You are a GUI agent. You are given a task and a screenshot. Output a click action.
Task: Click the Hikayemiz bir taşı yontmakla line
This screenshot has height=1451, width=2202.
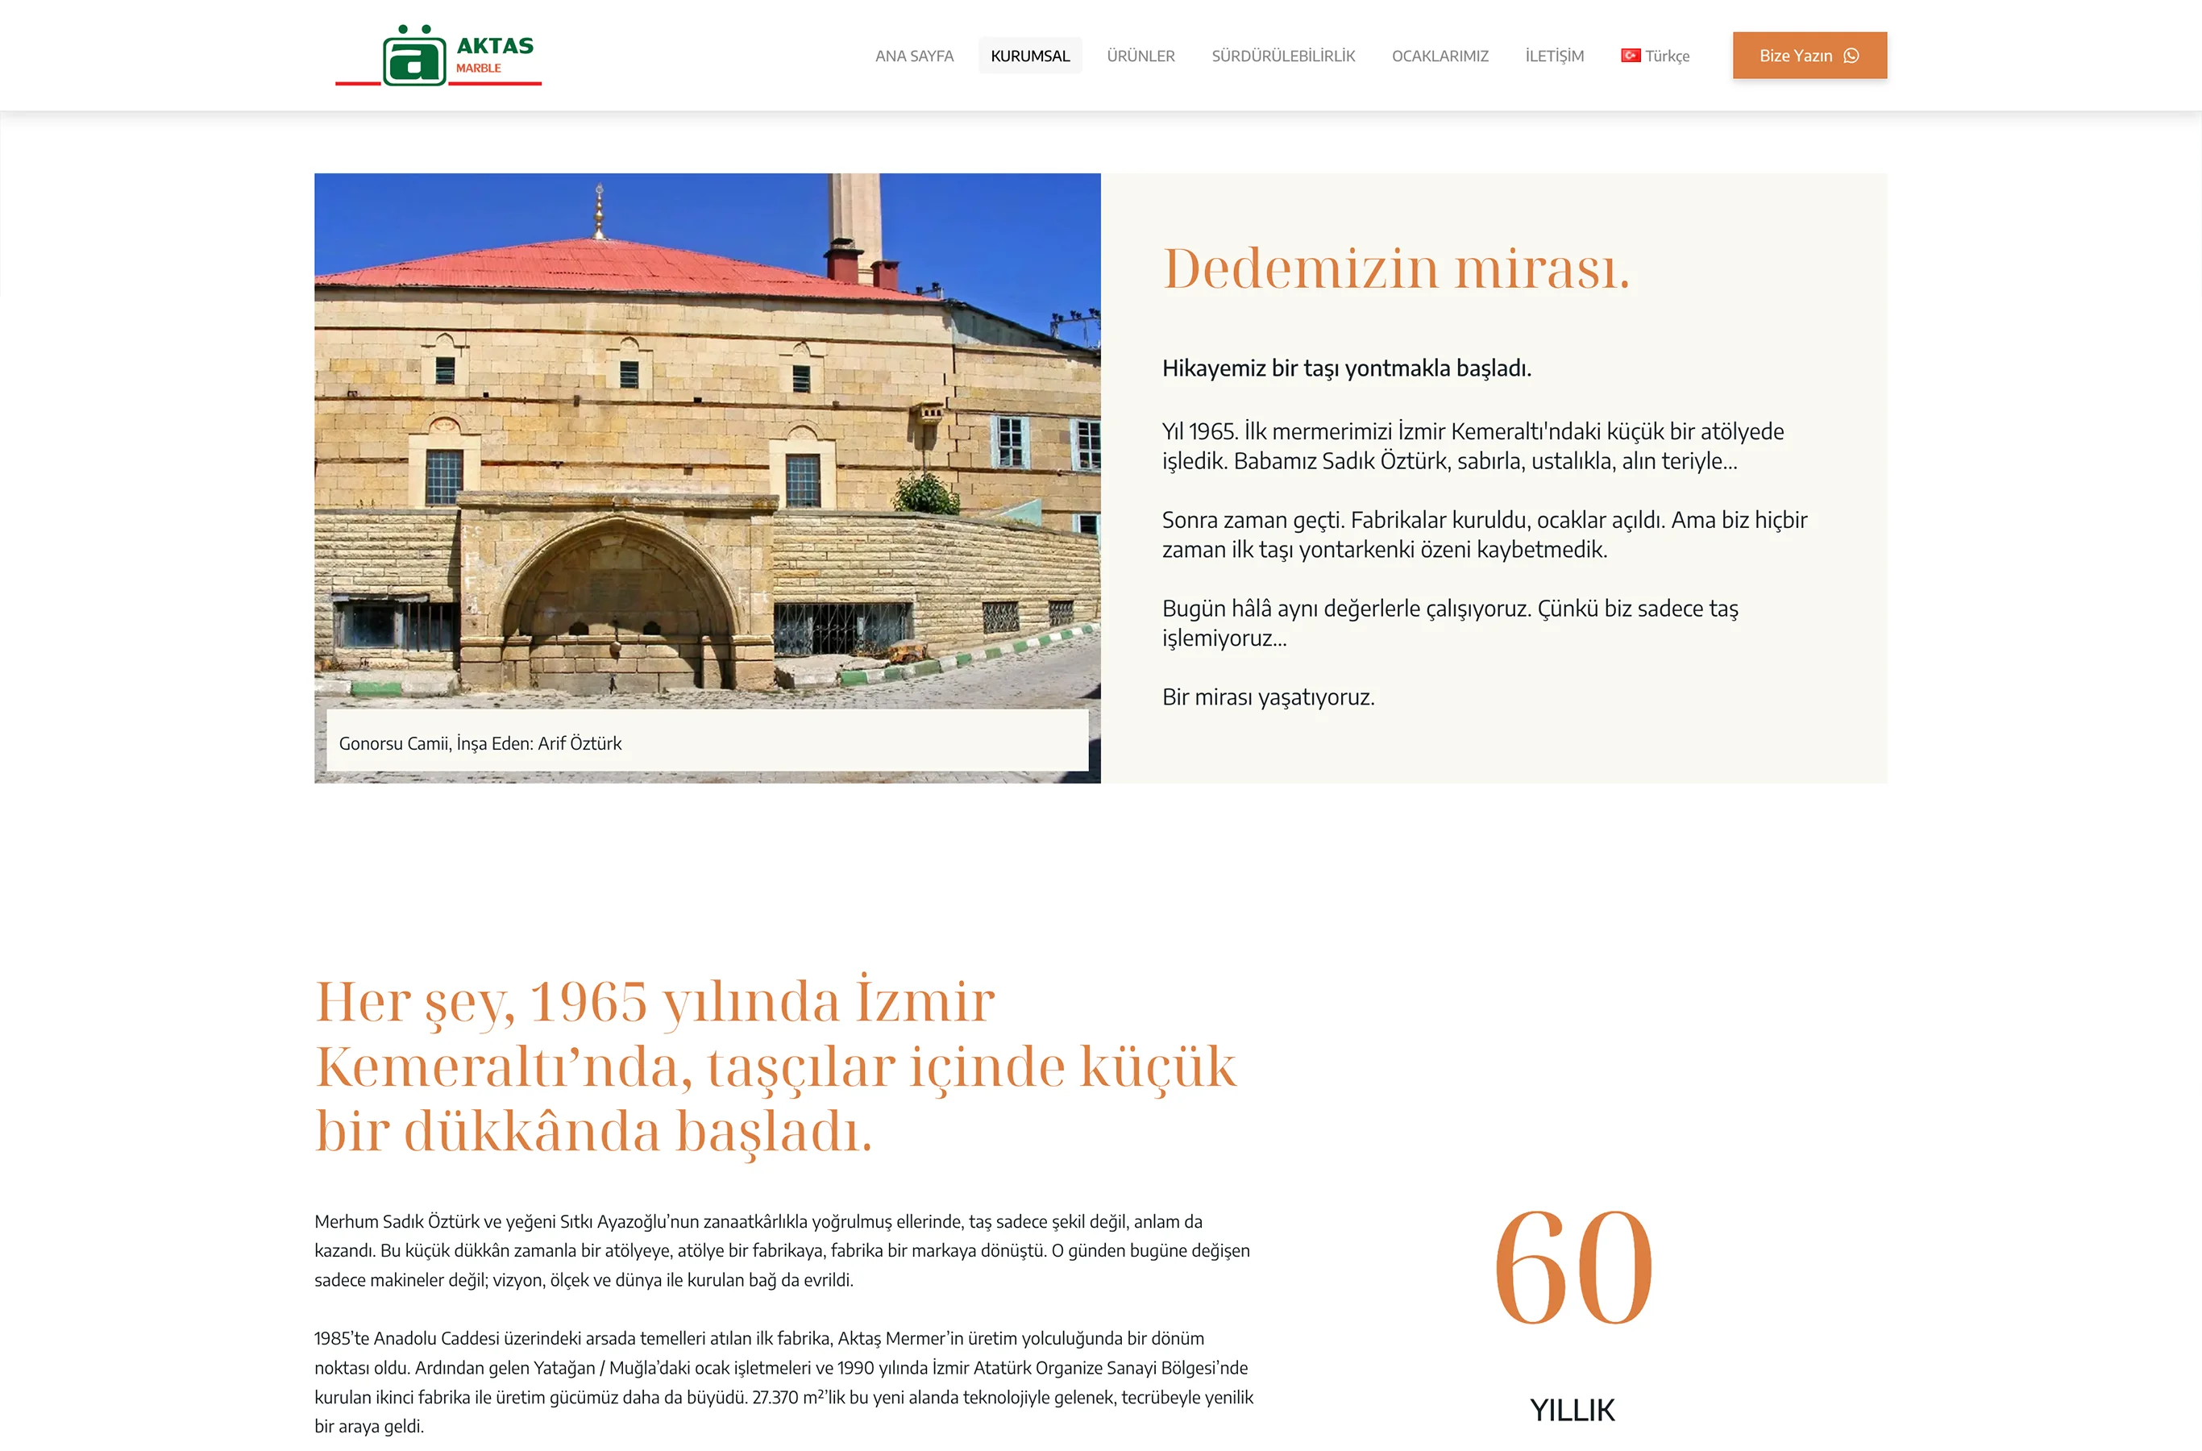1346,368
